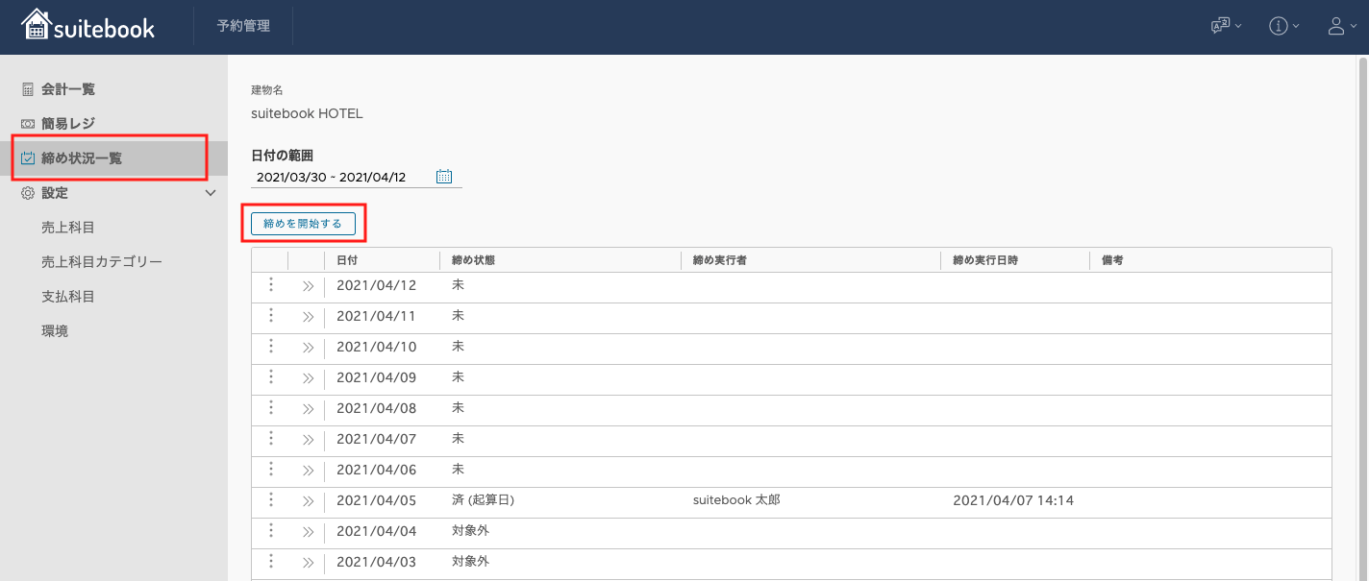Expand details of 2021/04/11 row
The image size is (1369, 581).
click(308, 317)
